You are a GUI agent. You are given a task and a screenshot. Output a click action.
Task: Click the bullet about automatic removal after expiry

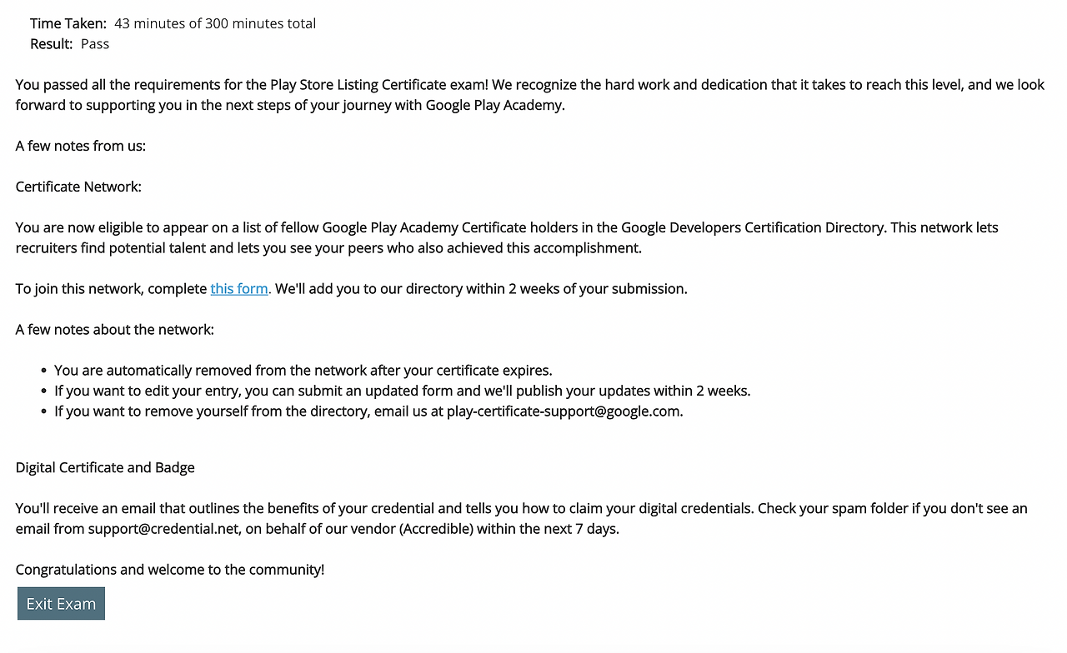tap(303, 371)
